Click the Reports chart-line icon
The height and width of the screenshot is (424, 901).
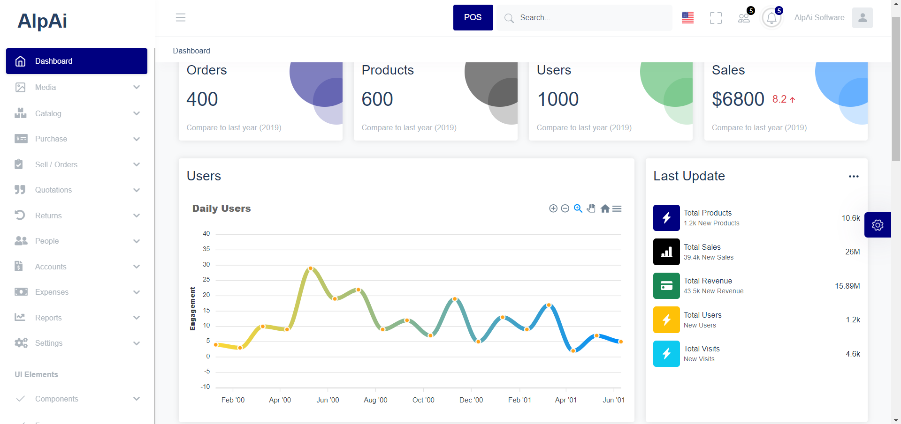[20, 317]
